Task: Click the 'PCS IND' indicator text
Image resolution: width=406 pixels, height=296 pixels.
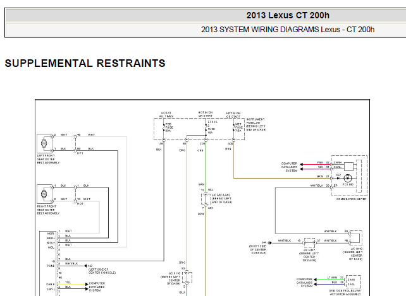Action: [x=348, y=184]
